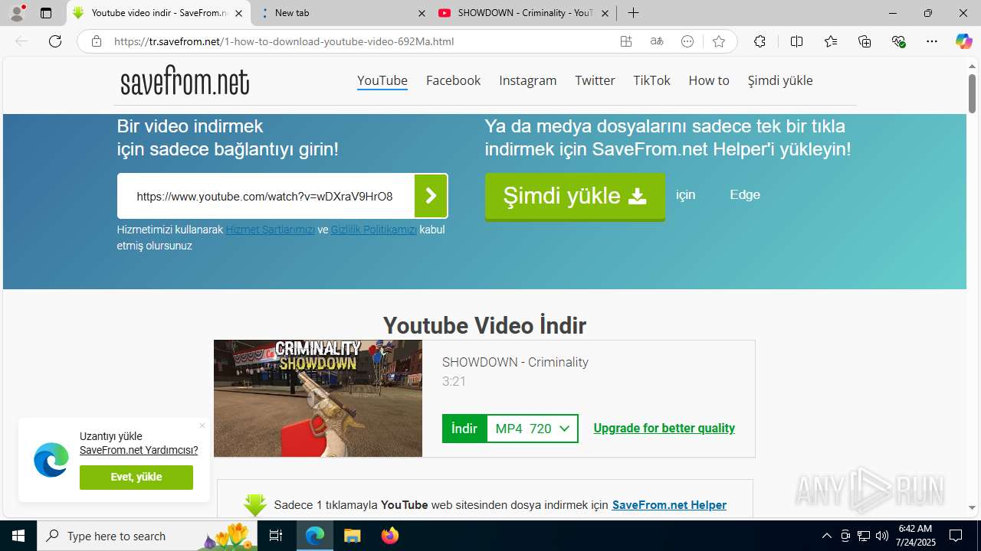This screenshot has width=981, height=551.
Task: Show hidden system tray icons
Action: click(826, 536)
